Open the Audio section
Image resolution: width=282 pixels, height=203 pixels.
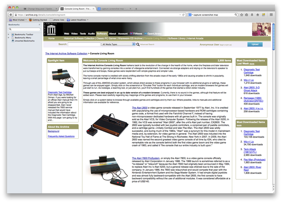pyautogui.click(x=91, y=34)
